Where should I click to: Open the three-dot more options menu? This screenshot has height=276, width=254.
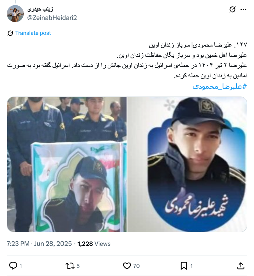243,9
